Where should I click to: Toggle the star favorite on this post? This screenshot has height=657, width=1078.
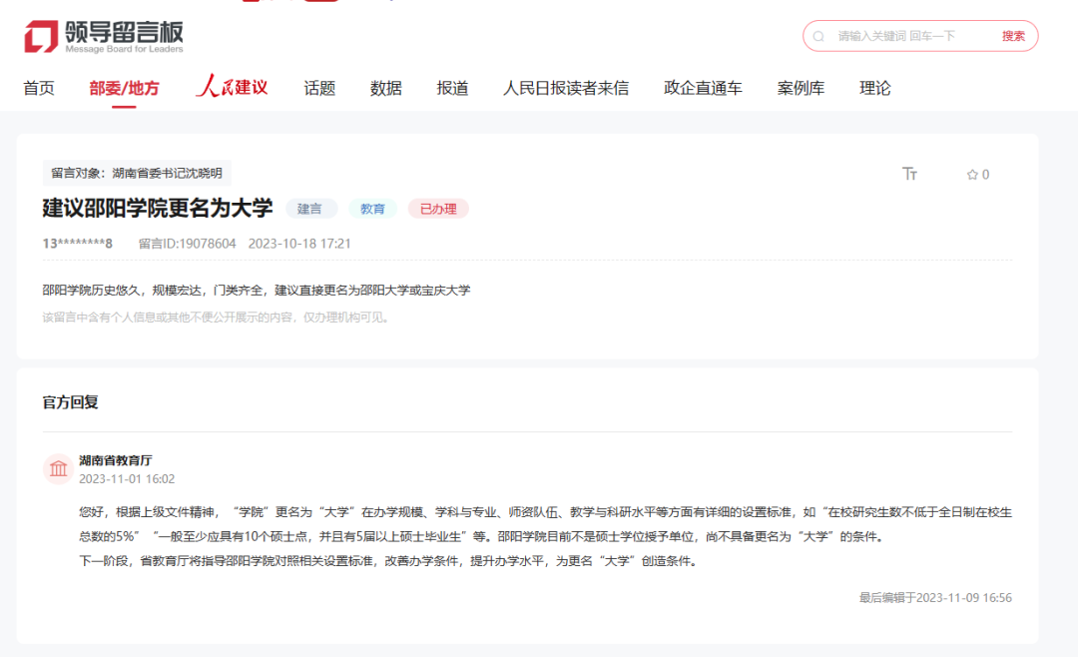pyautogui.click(x=971, y=174)
